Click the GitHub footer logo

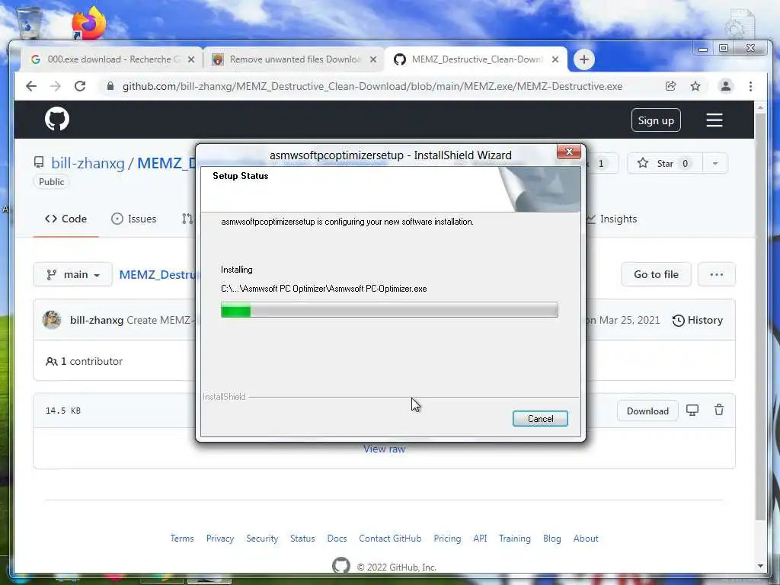(341, 566)
